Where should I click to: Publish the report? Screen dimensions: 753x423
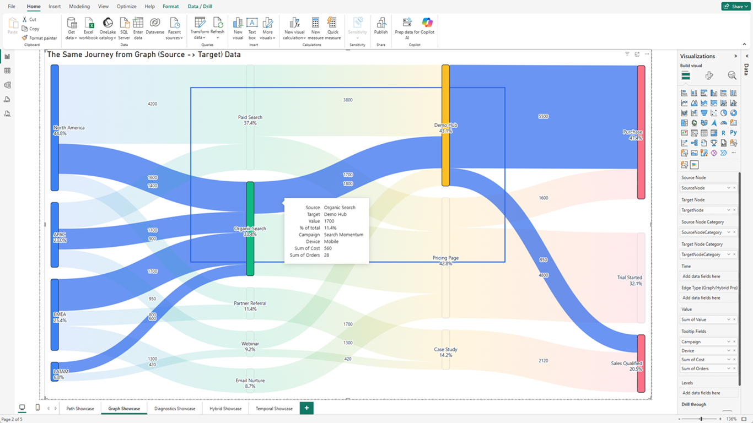tap(381, 25)
